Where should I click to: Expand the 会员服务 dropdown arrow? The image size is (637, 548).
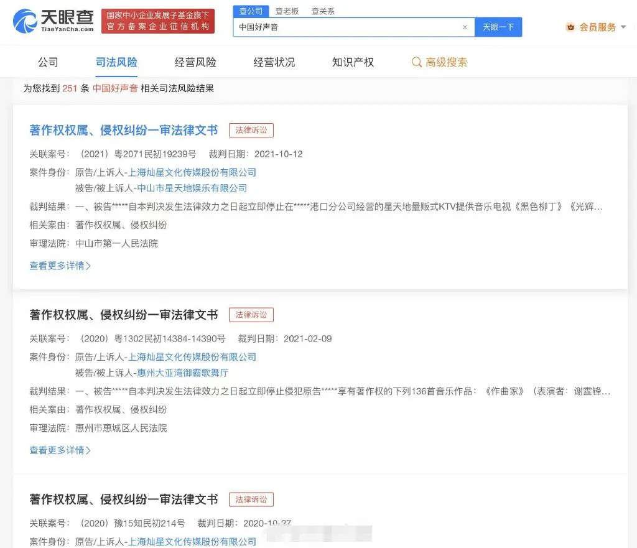[623, 27]
